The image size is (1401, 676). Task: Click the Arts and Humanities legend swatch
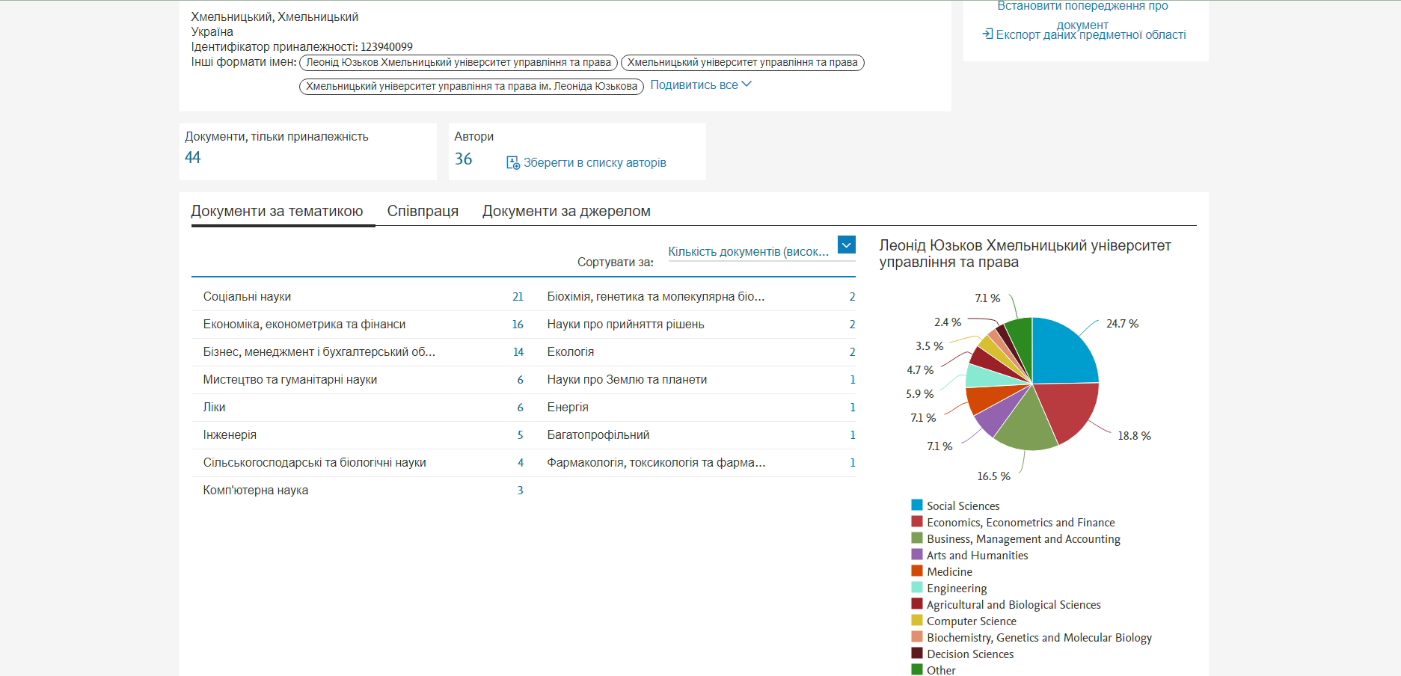tap(917, 554)
